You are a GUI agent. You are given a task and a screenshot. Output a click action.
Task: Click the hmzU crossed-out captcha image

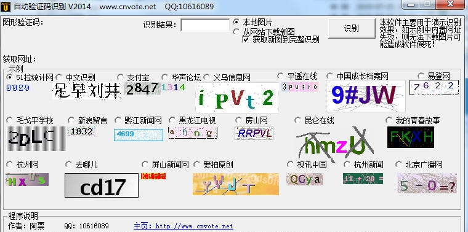(334, 144)
